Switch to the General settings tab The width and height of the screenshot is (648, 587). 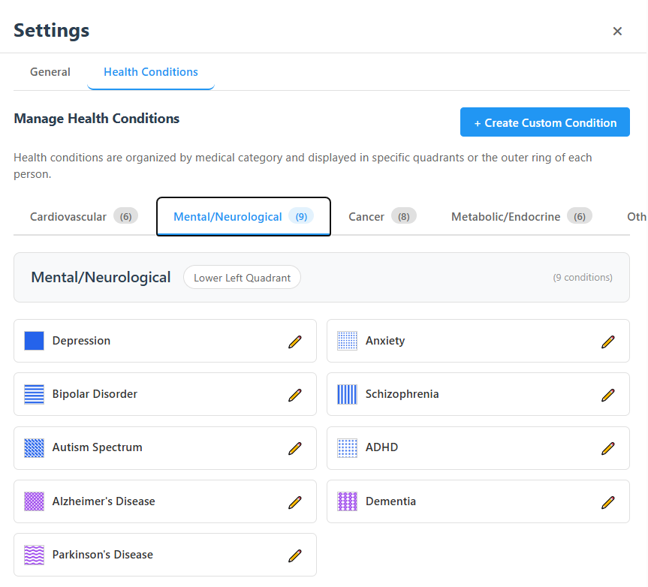click(x=50, y=72)
